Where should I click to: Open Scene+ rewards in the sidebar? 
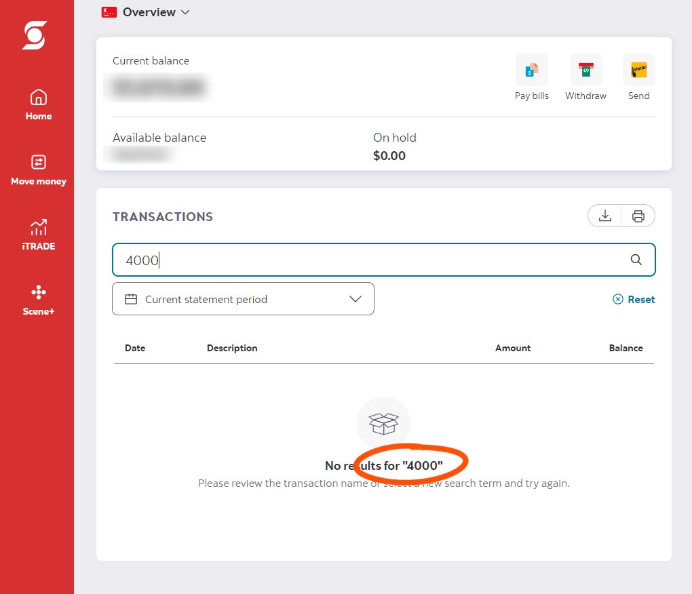[39, 300]
